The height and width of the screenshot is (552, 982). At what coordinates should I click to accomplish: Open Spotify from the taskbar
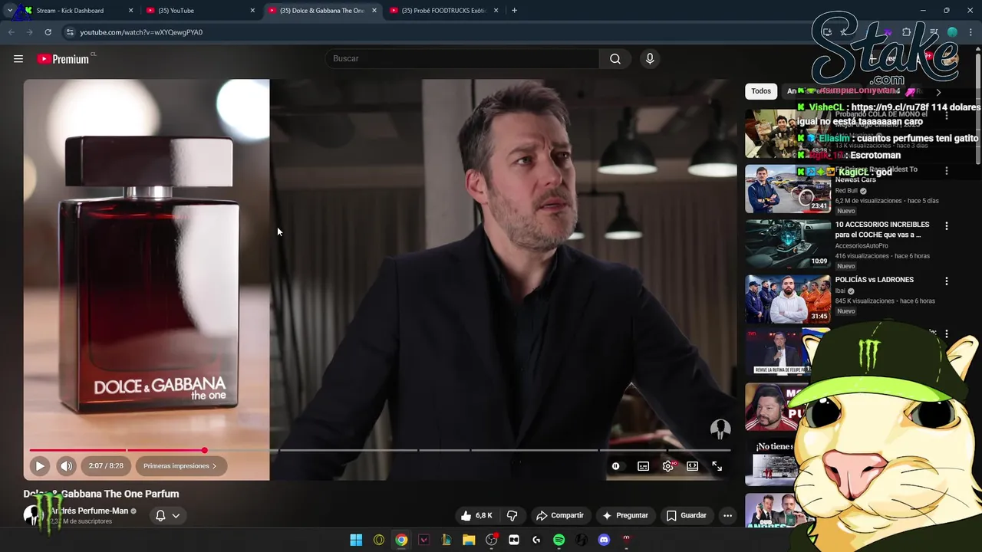[x=559, y=540]
